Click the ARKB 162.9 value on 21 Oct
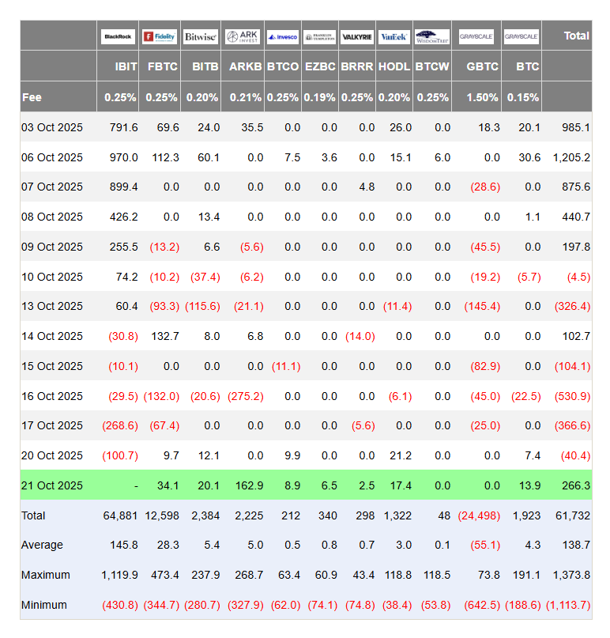The height and width of the screenshot is (638, 610). [x=249, y=485]
